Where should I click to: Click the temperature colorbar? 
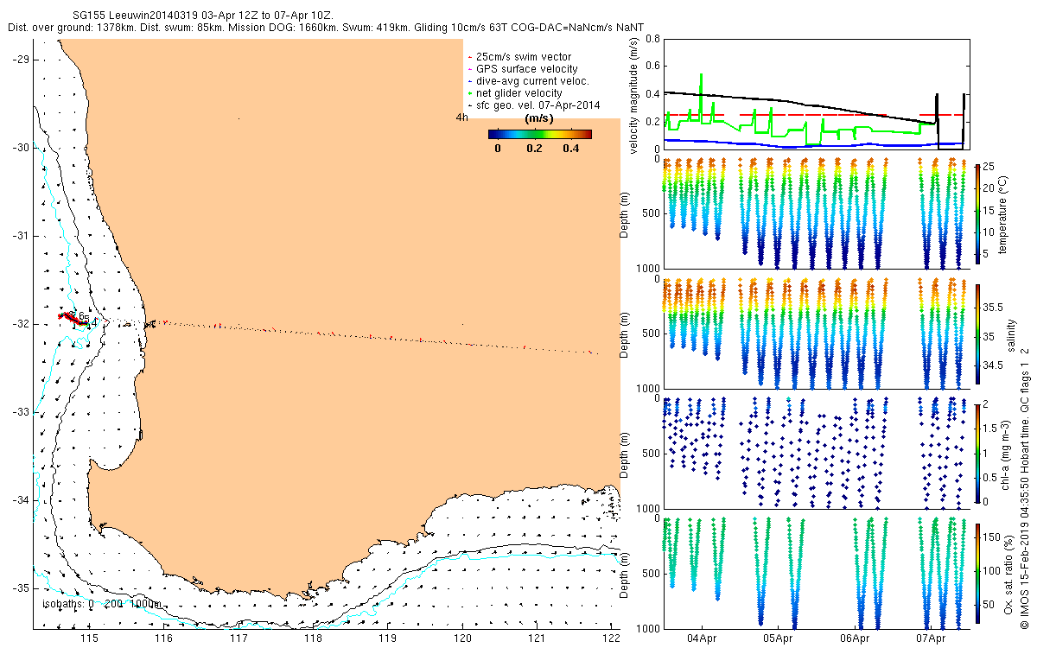coord(977,211)
